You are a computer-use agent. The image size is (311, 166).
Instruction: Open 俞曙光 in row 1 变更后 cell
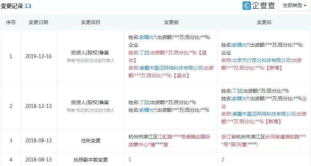[239, 45]
